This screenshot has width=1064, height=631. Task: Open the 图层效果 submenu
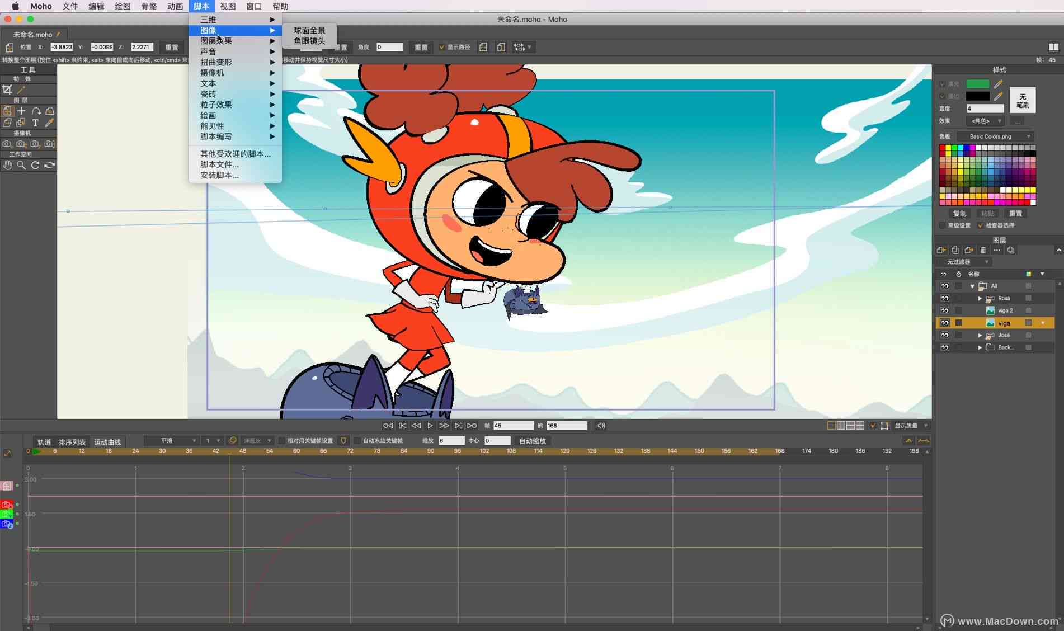pyautogui.click(x=235, y=41)
